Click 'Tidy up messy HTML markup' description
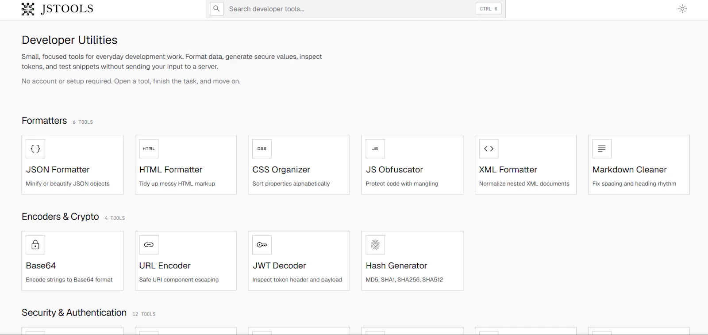Screen dimensions: 708x335 pyautogui.click(x=177, y=183)
